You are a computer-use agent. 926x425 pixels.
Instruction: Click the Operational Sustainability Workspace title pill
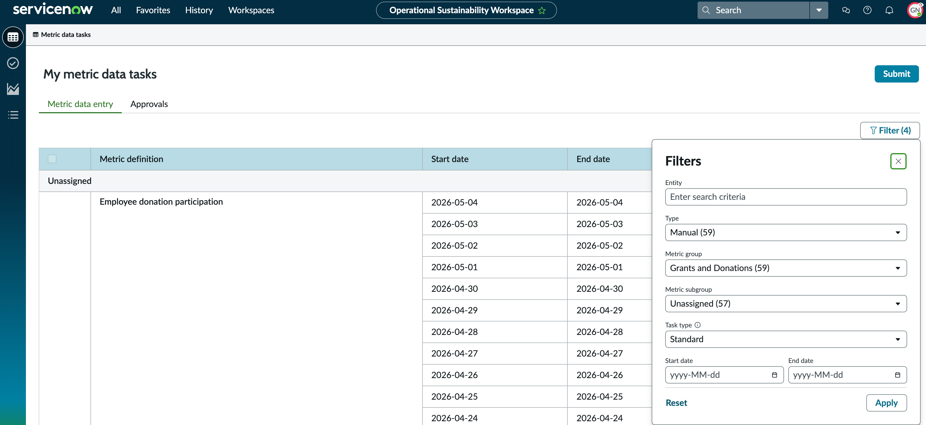(x=466, y=11)
